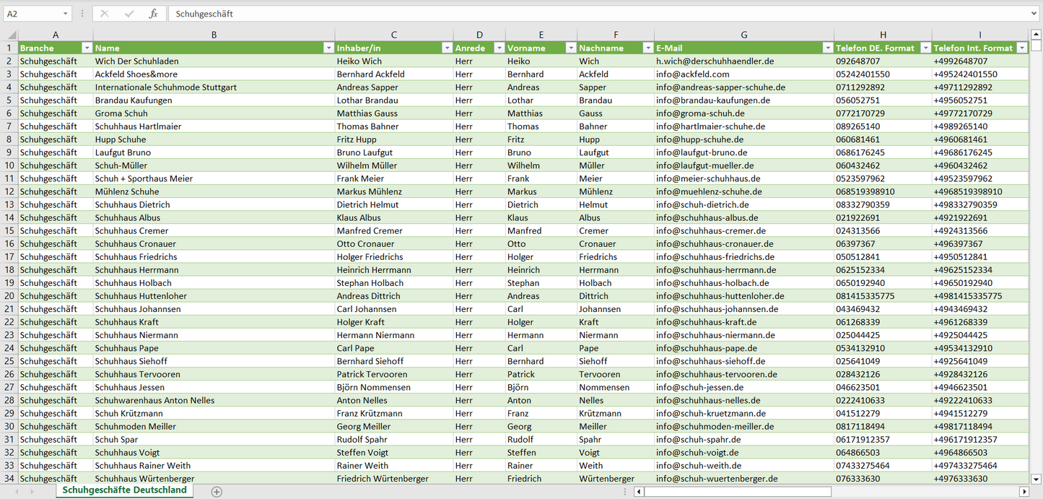Click the Insert Function fx icon
1043x499 pixels.
pyautogui.click(x=153, y=14)
